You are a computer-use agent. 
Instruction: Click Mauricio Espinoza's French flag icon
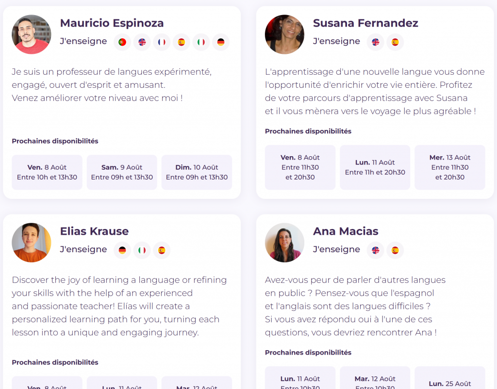(x=162, y=42)
